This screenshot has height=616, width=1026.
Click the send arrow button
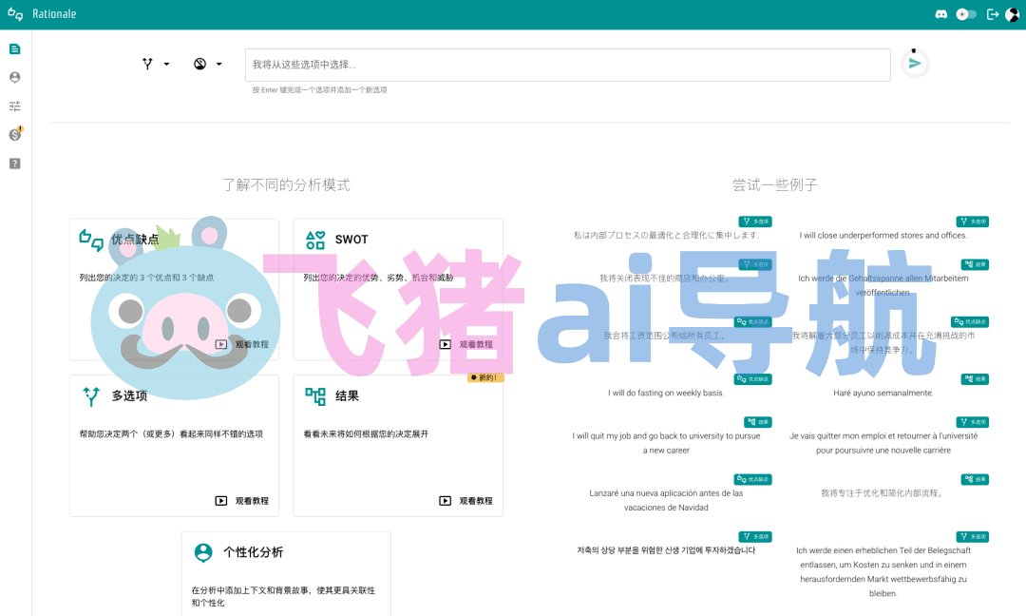(915, 64)
